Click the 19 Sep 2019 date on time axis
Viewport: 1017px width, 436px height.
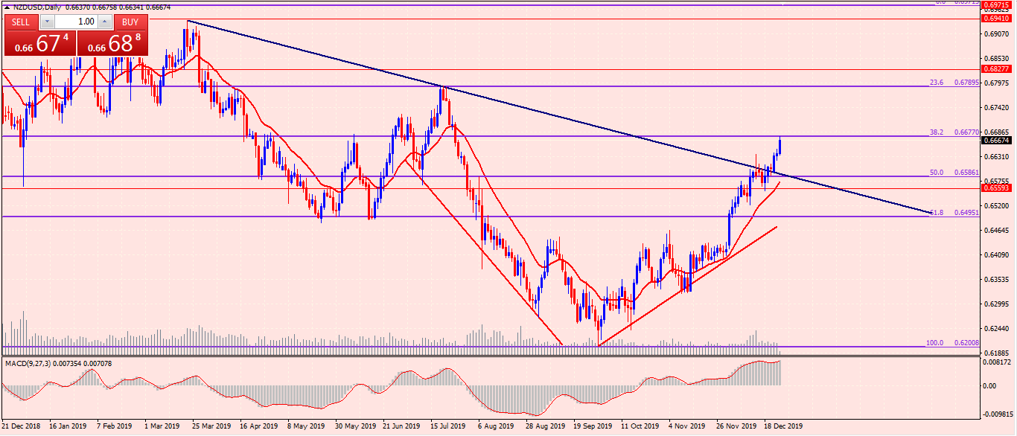593,427
